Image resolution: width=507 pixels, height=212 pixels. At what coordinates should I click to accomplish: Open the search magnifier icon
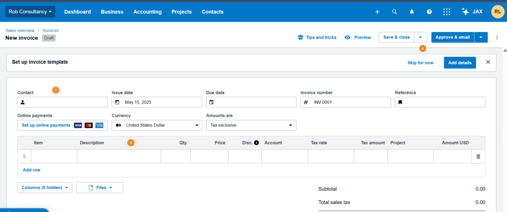point(394,12)
